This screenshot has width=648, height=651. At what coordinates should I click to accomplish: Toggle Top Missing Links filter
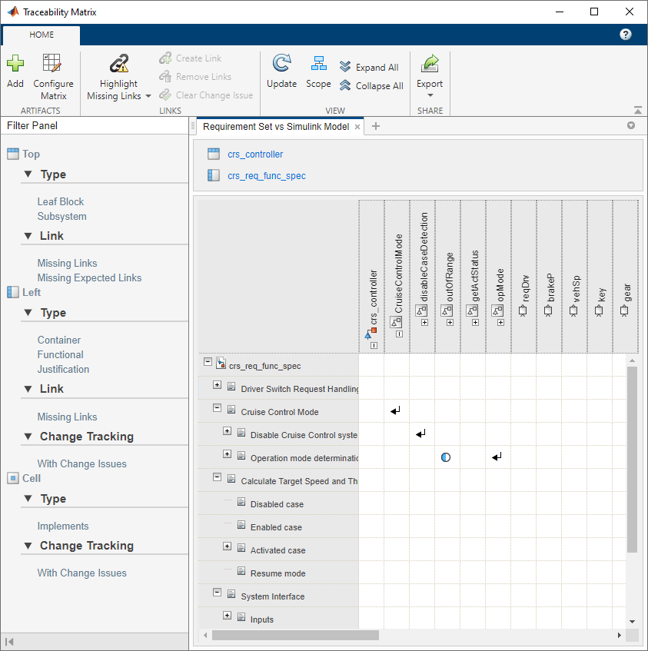67,263
